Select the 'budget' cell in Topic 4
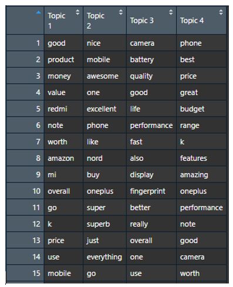233x287 pixels. [x=201, y=109]
